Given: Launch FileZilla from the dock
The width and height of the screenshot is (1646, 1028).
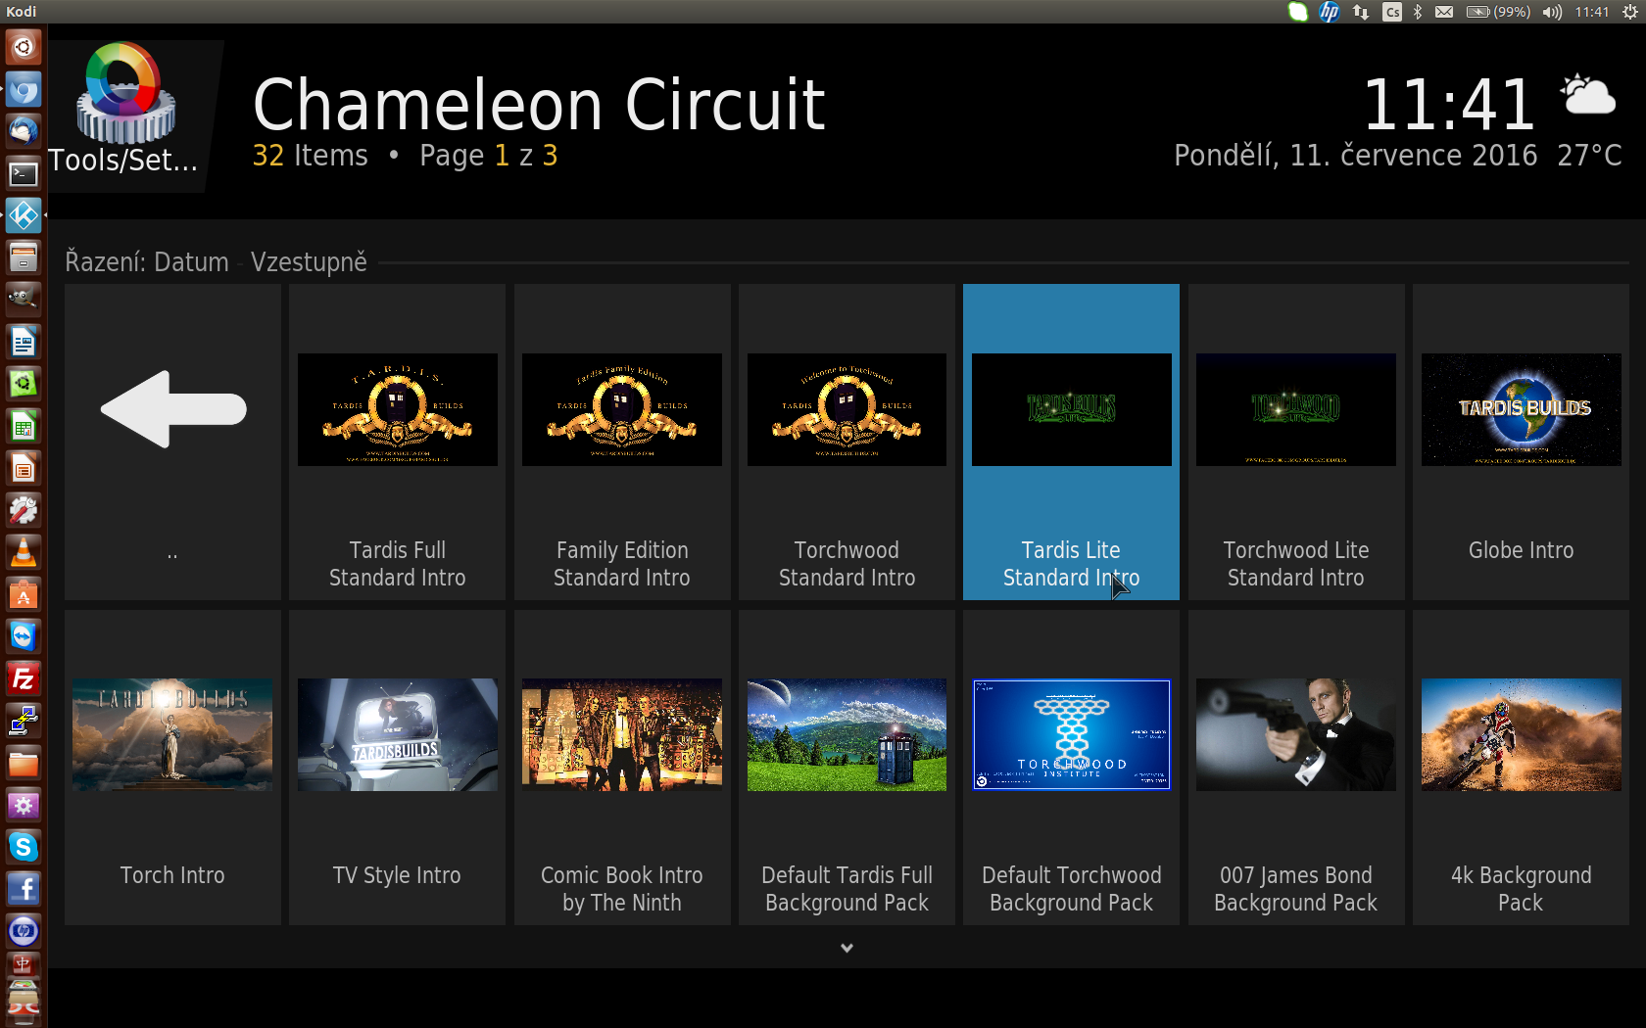Looking at the screenshot, I should coord(23,678).
